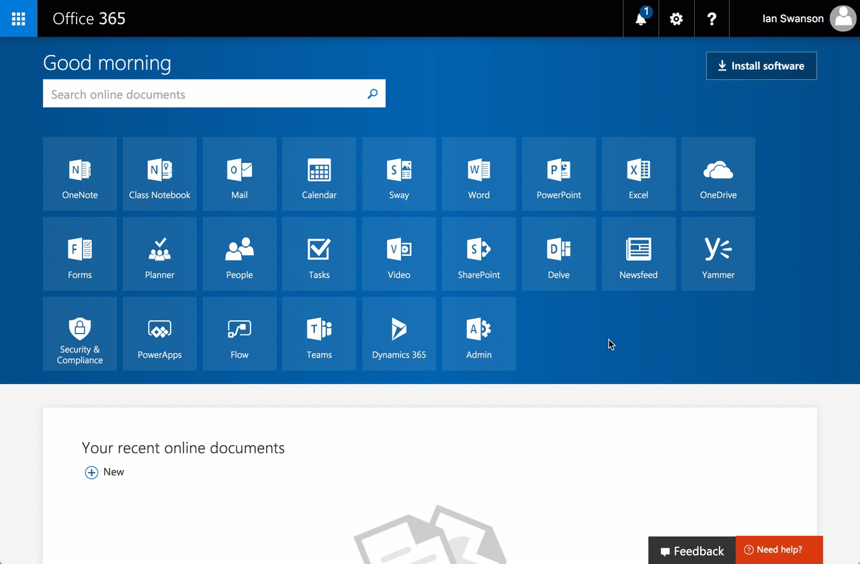860x564 pixels.
Task: Launch Class Notebook
Action: pyautogui.click(x=160, y=174)
